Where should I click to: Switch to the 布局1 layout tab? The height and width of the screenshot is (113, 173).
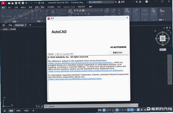(x=18, y=111)
